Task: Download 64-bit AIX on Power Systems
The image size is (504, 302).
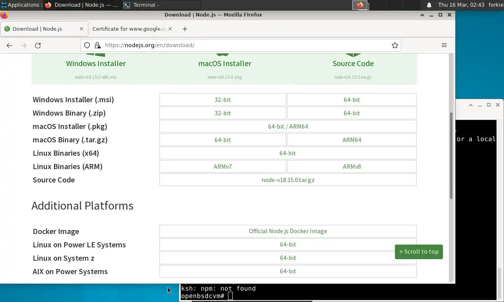Action: click(x=288, y=271)
